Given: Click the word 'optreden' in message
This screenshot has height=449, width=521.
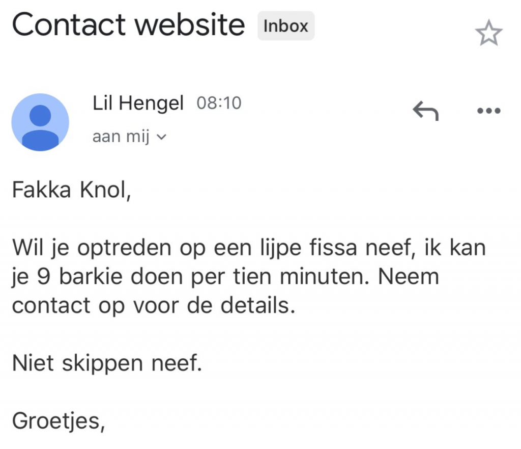Looking at the screenshot, I should (x=119, y=249).
